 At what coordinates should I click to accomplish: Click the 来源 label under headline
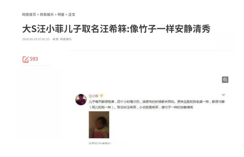pyautogui.click(x=56, y=39)
